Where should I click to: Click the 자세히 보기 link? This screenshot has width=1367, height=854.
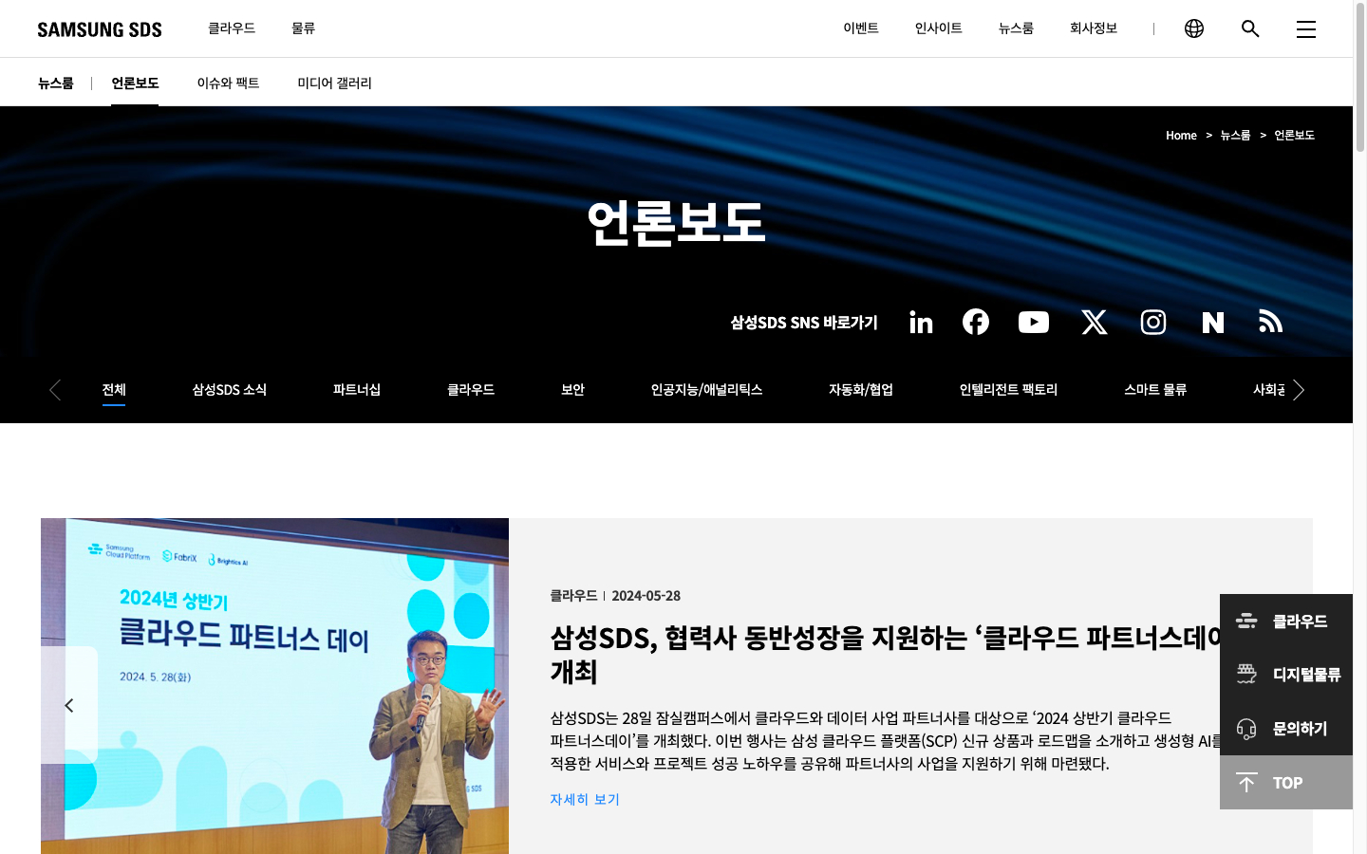tap(585, 800)
